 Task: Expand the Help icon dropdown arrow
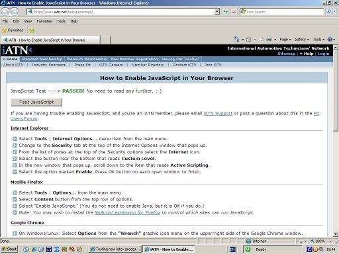[x=334, y=40]
